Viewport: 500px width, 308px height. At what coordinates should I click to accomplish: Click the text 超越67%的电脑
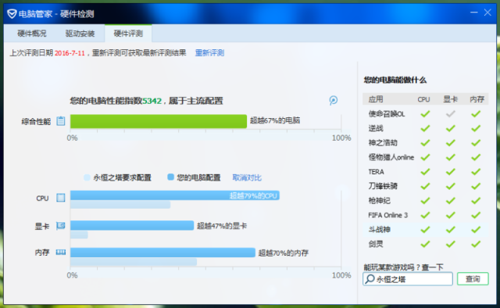(x=275, y=120)
